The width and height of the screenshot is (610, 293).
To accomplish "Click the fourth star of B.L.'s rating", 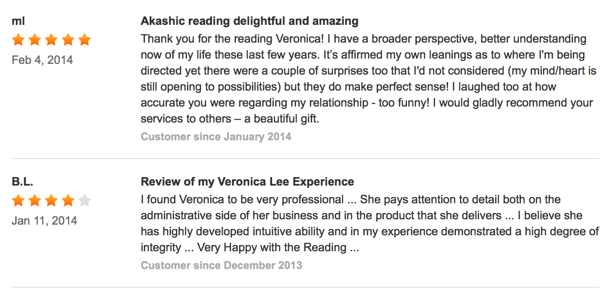I will (x=68, y=201).
